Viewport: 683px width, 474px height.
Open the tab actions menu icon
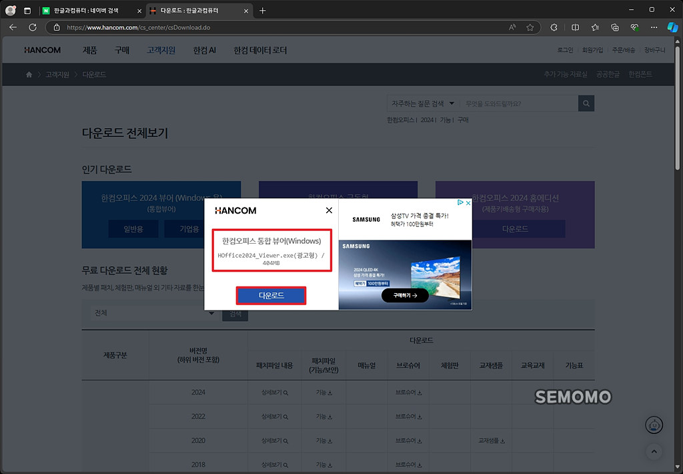click(27, 11)
